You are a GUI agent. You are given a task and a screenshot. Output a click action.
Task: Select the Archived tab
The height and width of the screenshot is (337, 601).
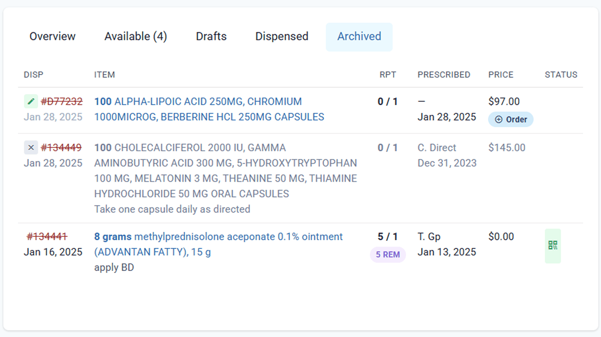point(359,37)
